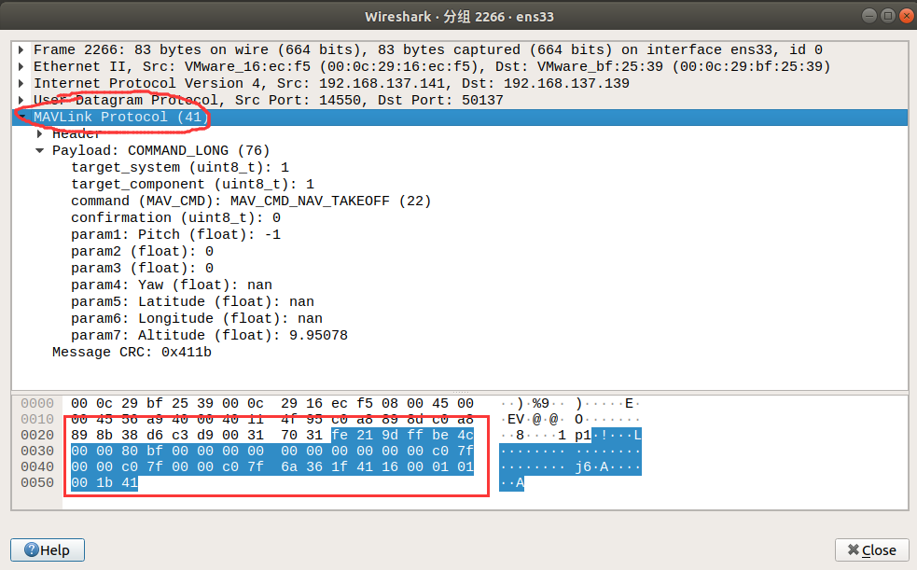Click ASCII text 'p1' in row 0020
917x570 pixels.
tap(582, 435)
